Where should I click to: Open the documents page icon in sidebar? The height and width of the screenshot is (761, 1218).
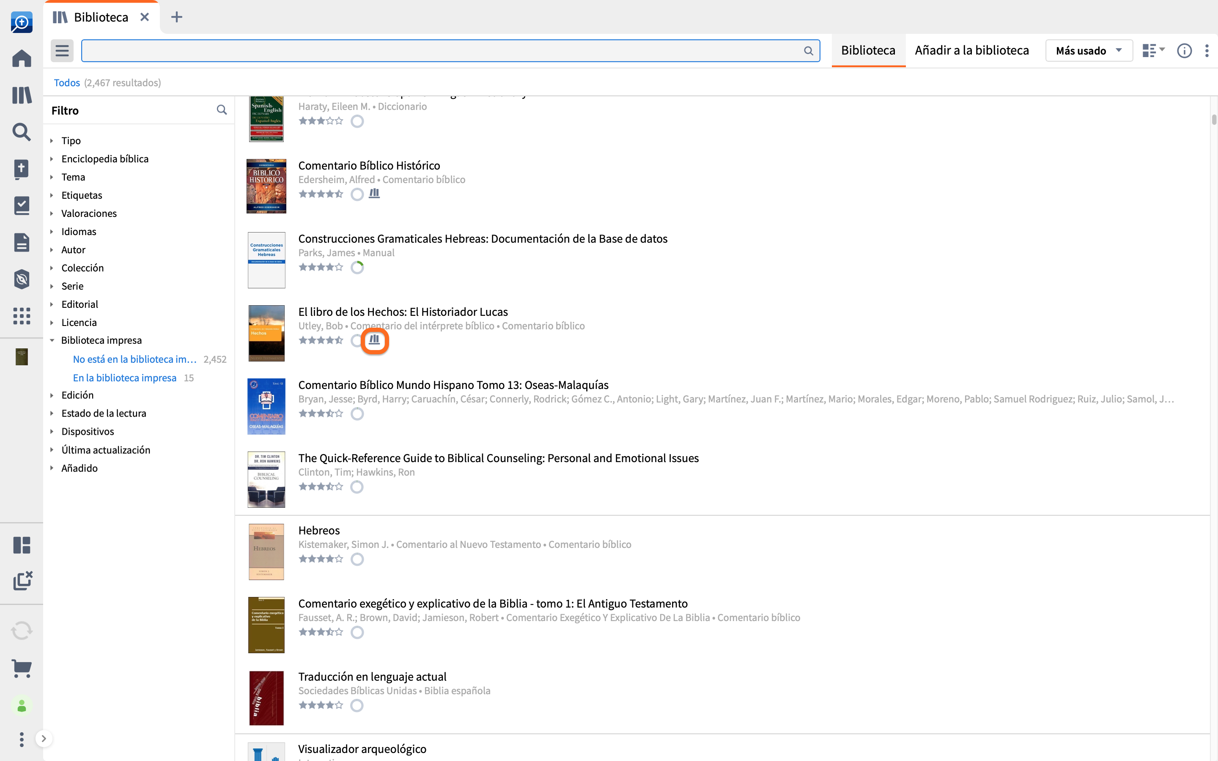coord(22,242)
